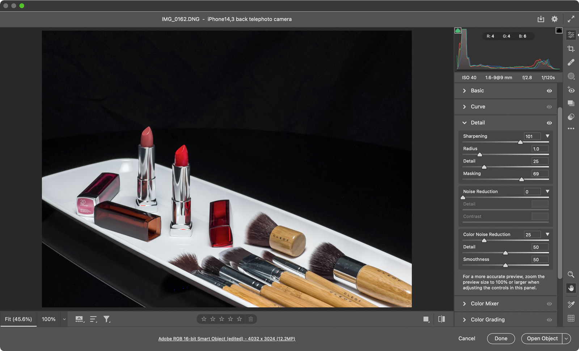Screen dimensions: 579x351
Task: Open the Adobe RGB workflow options link
Action: click(x=227, y=339)
